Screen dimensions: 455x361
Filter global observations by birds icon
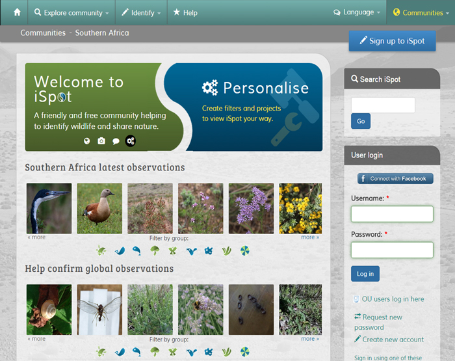click(120, 352)
